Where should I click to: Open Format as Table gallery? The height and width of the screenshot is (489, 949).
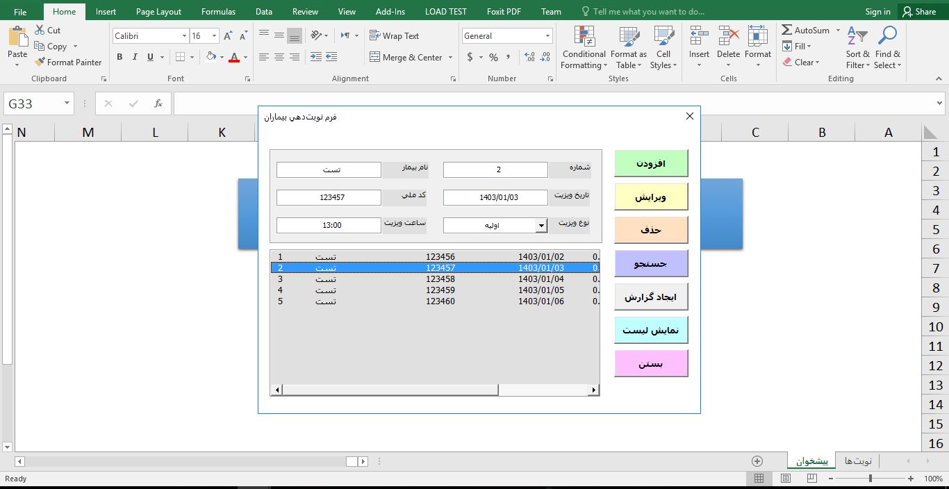[629, 48]
